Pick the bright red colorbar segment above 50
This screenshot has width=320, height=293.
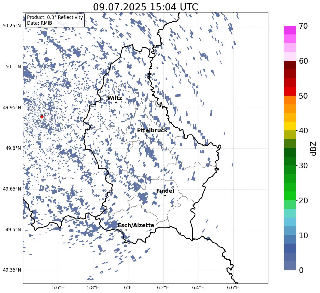tap(290, 91)
